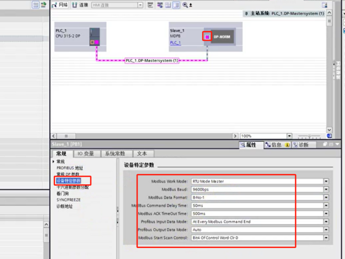Click the show table grid icon
The height and width of the screenshot is (259, 345).
(x=168, y=5)
